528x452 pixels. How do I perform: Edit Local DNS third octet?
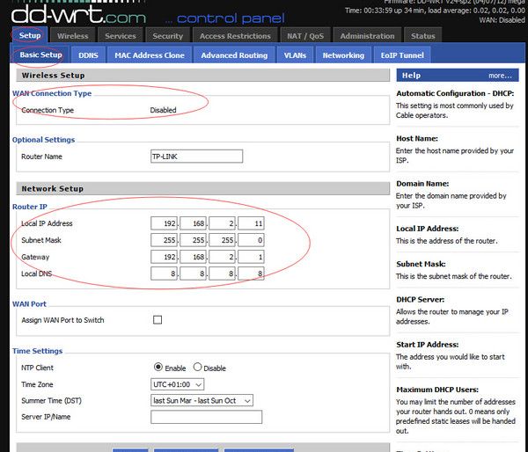pyautogui.click(x=222, y=273)
